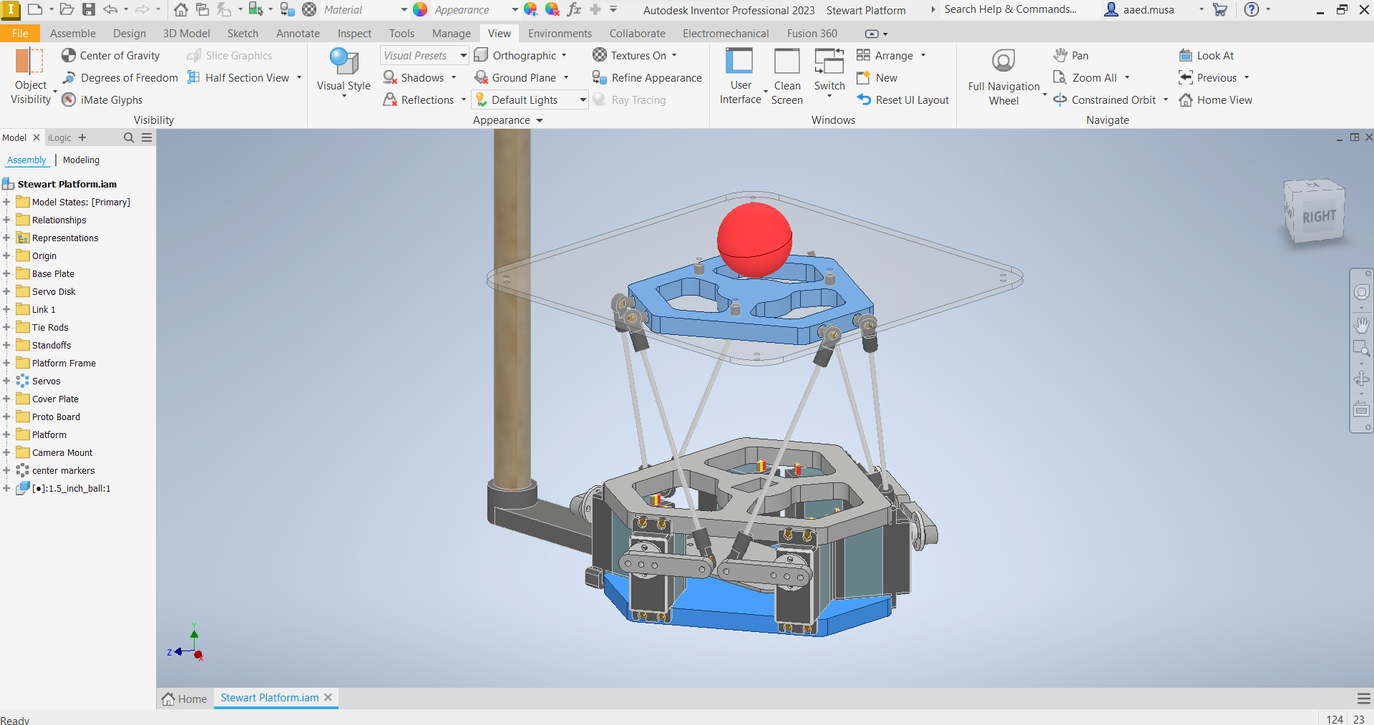Click the Refine Appearance tool

click(647, 78)
